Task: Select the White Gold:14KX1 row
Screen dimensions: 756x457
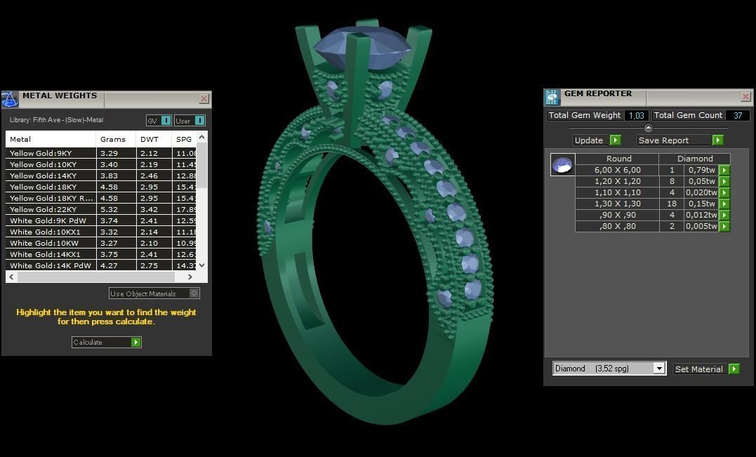Action: coord(101,255)
